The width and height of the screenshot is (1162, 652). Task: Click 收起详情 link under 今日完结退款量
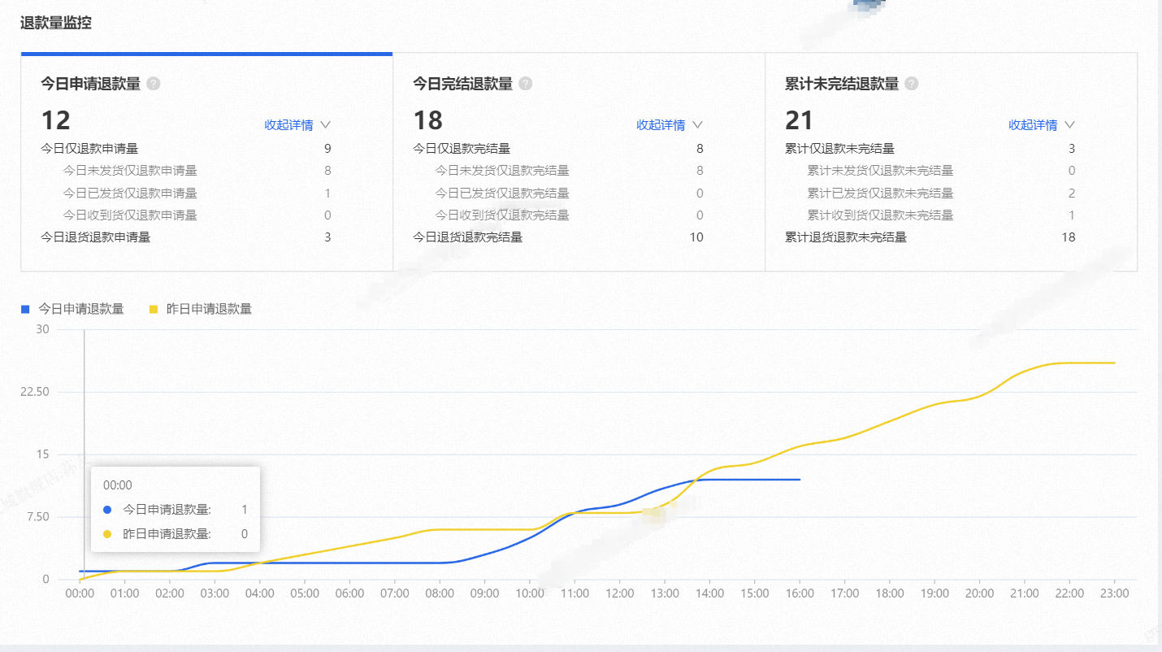click(x=661, y=125)
